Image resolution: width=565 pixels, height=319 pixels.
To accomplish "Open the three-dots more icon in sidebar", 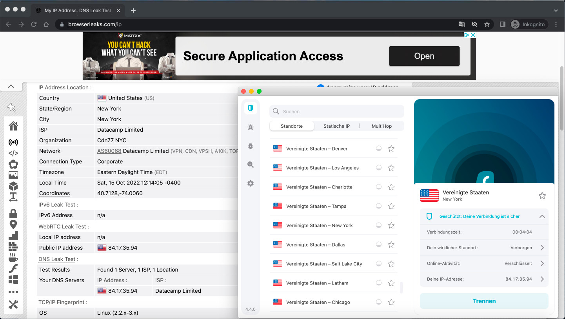I will coord(13,292).
